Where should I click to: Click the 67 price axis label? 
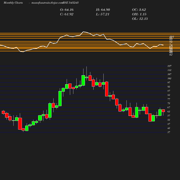click(169, 107)
